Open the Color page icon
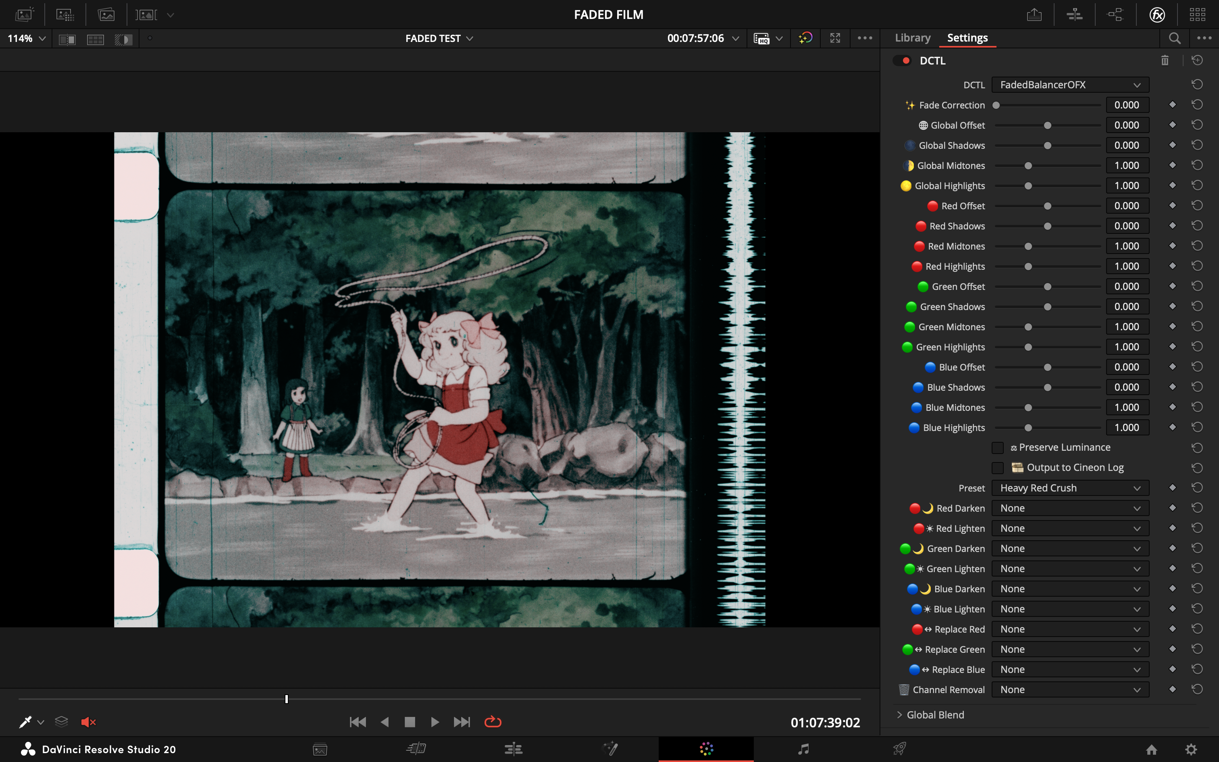 (706, 749)
